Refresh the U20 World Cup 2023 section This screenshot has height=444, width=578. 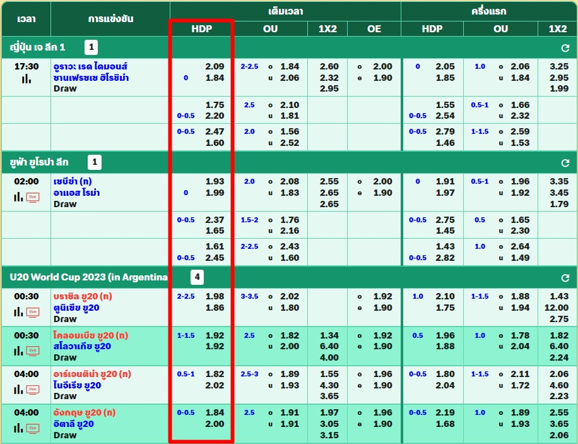point(565,278)
